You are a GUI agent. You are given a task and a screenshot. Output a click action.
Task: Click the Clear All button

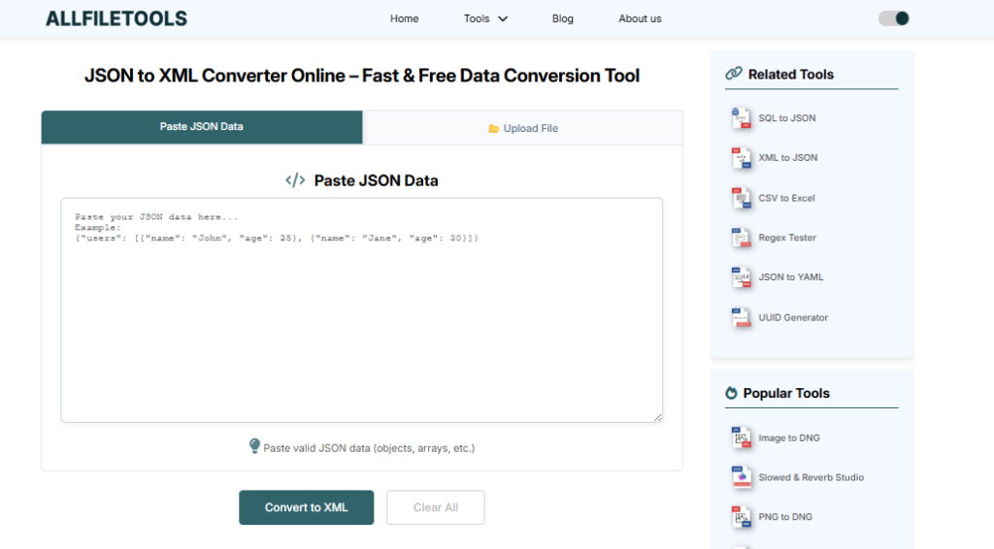coord(435,507)
